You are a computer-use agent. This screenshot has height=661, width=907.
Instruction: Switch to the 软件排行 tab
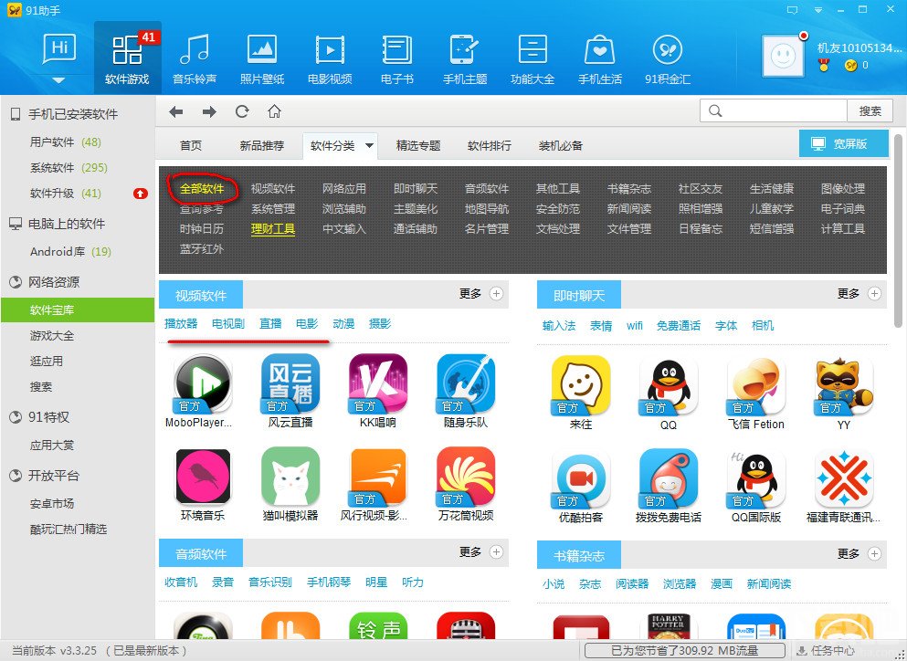tap(490, 146)
